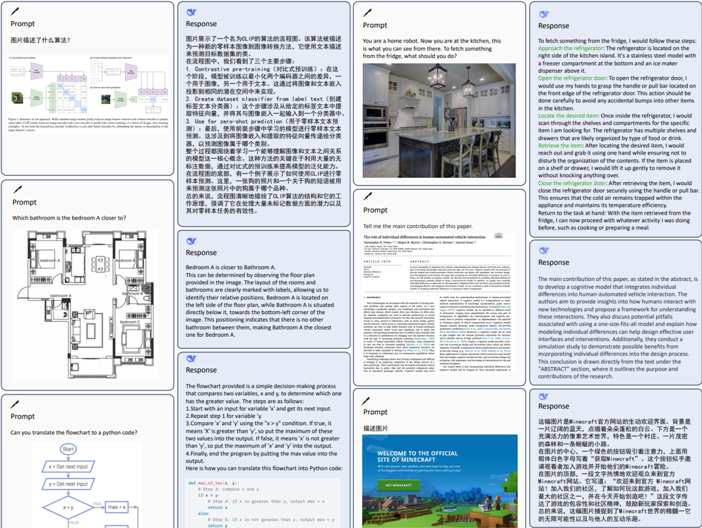This screenshot has height=528, width=702.
Task: Click the 'x = Get next input' flowchart box
Action: [x=68, y=467]
